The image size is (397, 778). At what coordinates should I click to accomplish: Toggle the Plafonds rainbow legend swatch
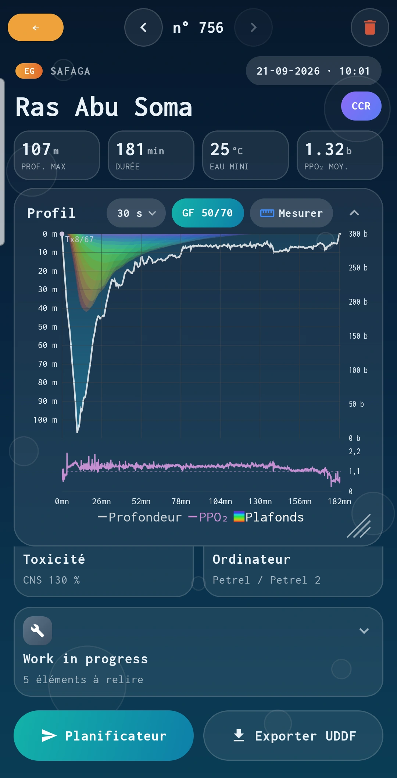(x=269, y=517)
